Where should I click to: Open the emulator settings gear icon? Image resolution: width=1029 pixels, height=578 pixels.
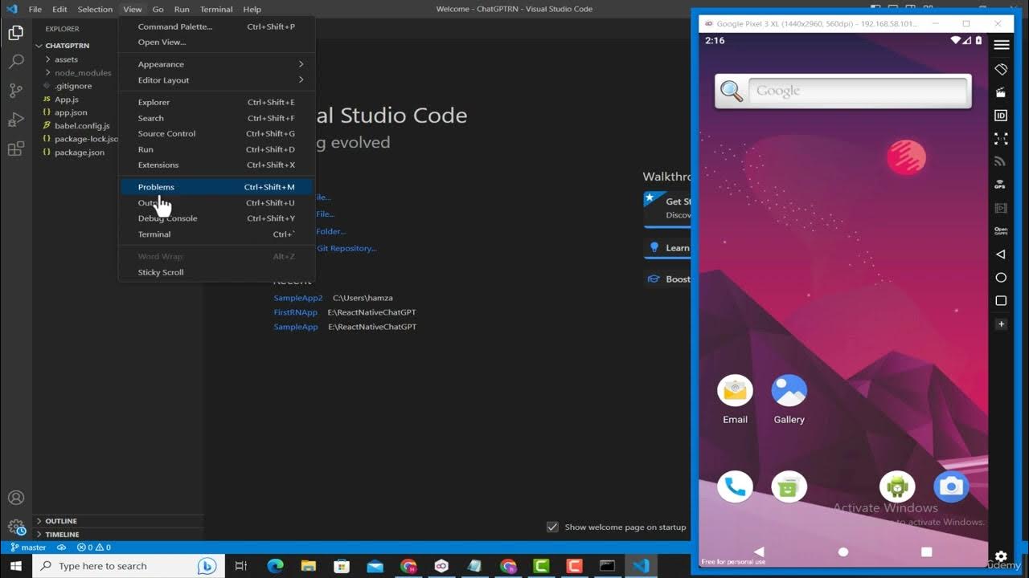[x=1001, y=556]
